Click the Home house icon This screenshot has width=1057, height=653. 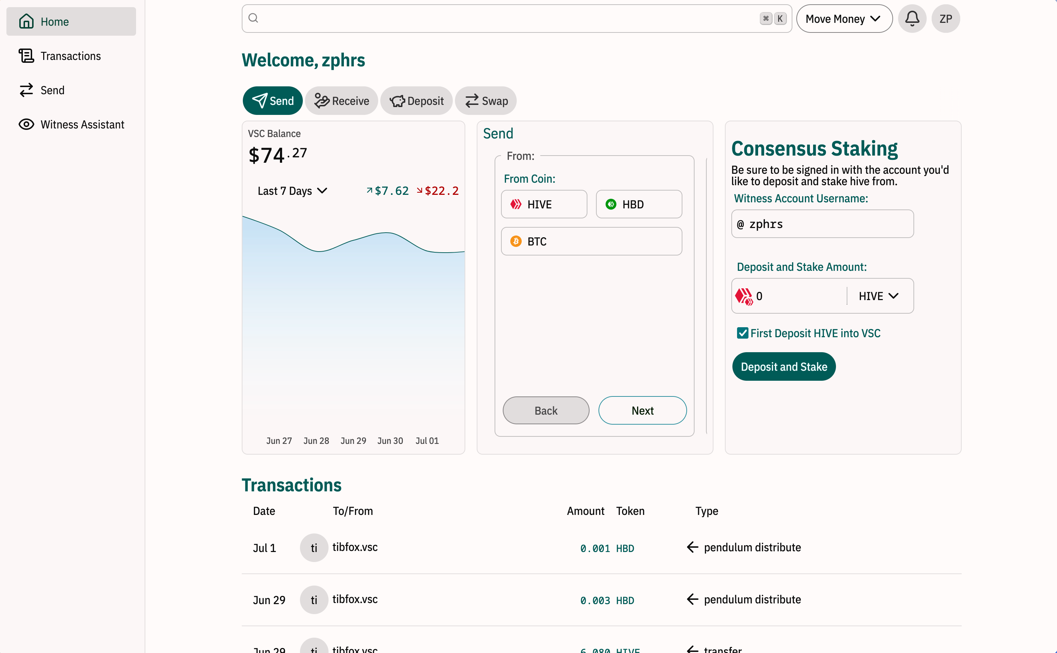tap(26, 21)
